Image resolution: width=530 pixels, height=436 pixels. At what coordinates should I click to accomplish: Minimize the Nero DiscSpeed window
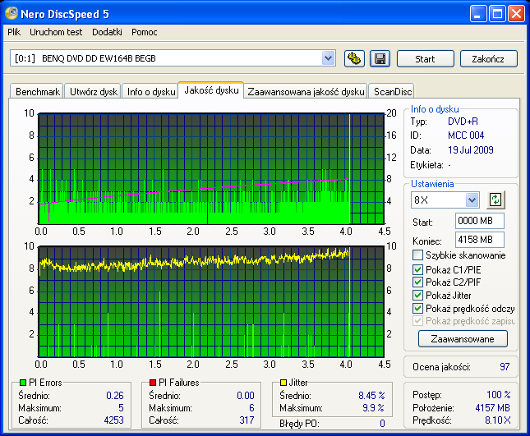pos(477,13)
